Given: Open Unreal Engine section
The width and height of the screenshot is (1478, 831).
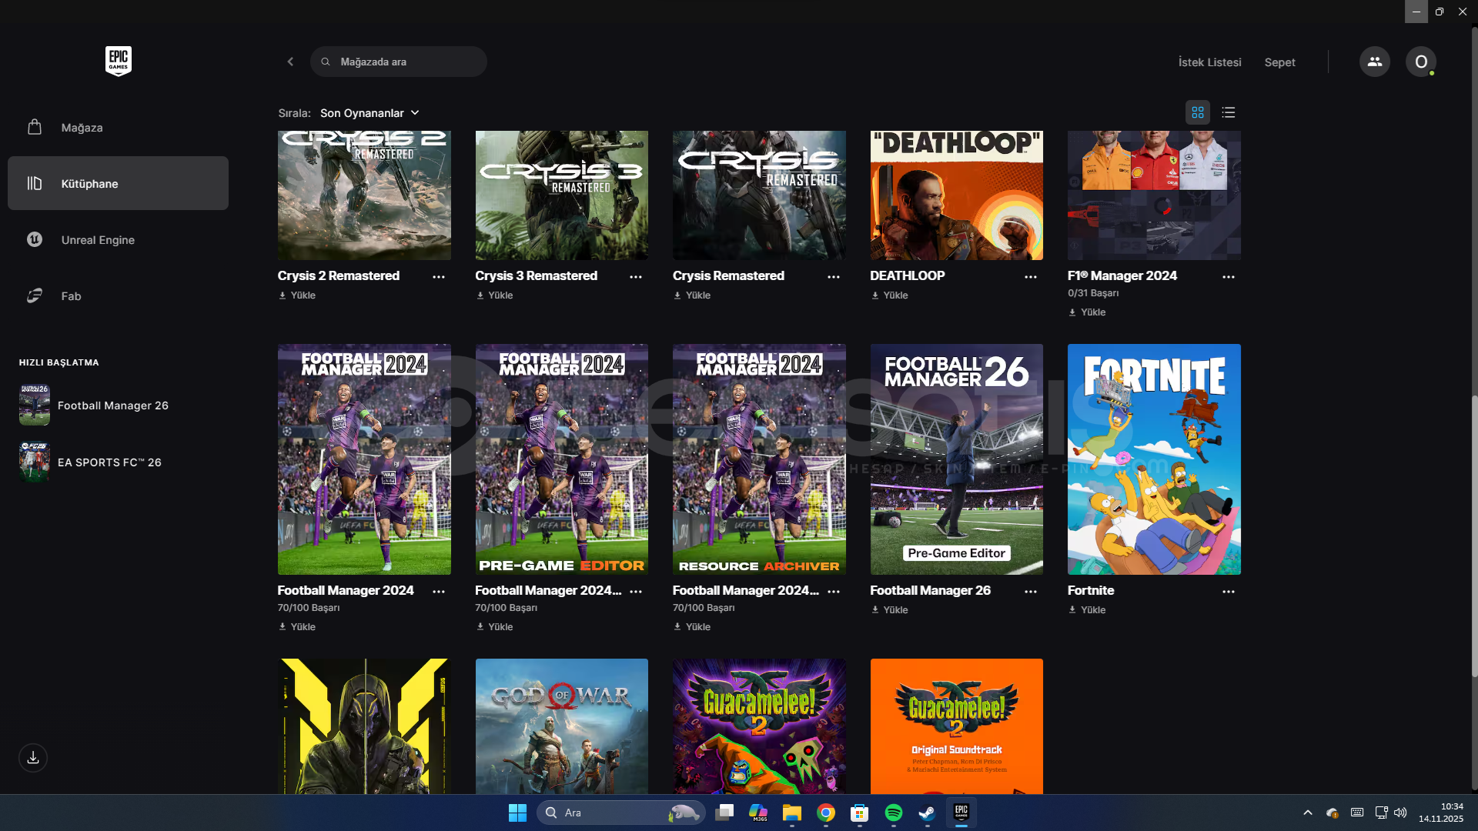Looking at the screenshot, I should click(98, 240).
